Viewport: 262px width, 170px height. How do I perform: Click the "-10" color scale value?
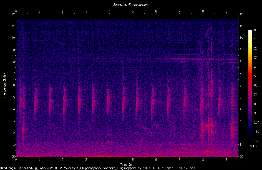(x=255, y=39)
